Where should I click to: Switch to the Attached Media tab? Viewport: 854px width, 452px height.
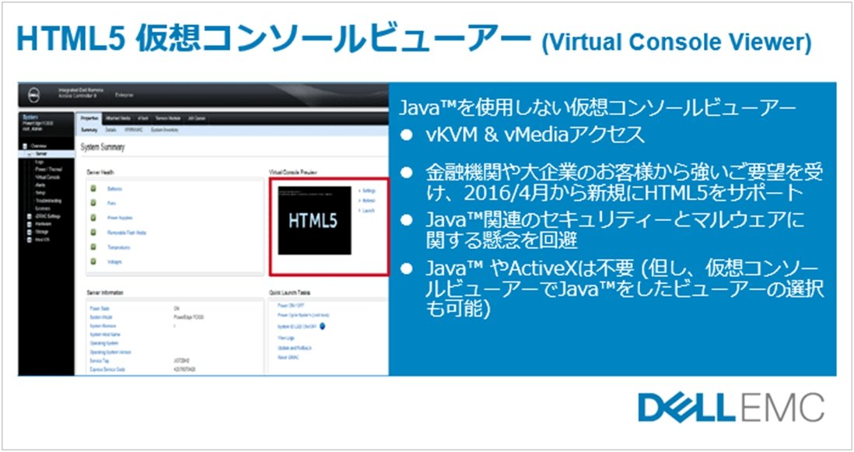click(118, 118)
